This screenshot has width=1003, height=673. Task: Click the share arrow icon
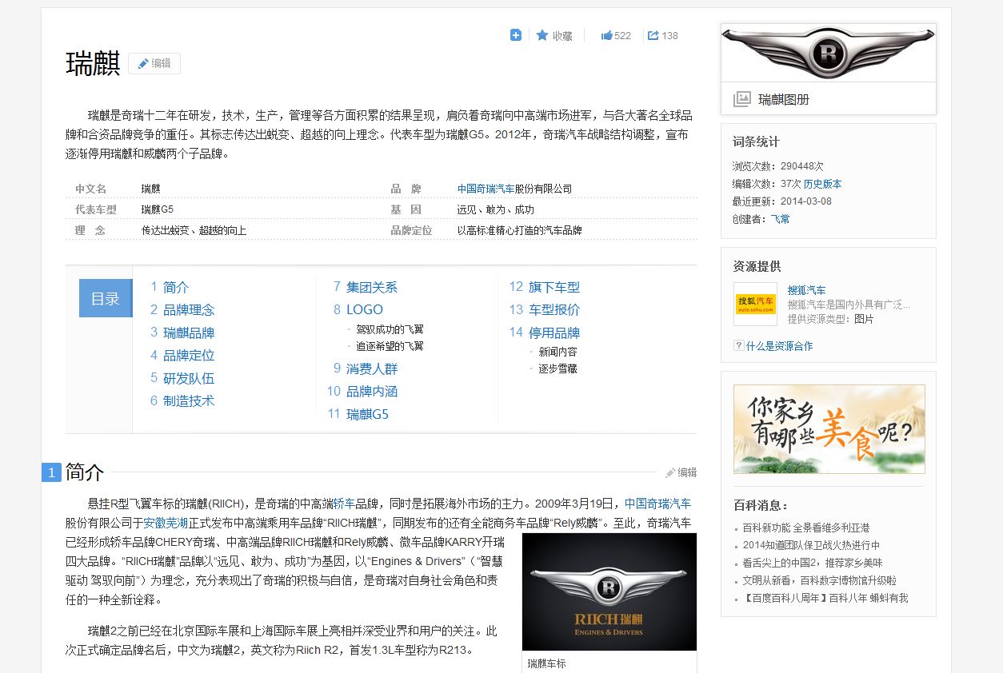coord(653,35)
